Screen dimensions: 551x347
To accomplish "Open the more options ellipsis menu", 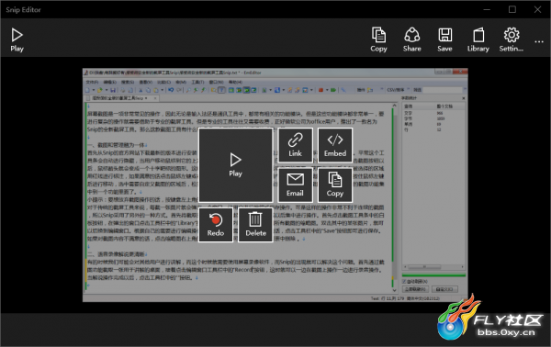I will point(539,41).
